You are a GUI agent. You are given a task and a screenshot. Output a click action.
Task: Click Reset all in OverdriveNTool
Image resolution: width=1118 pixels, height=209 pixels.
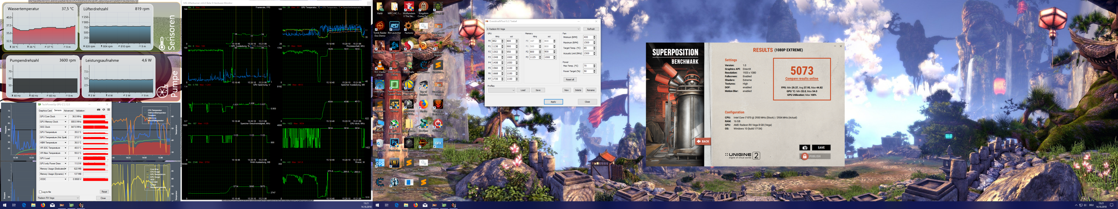coord(570,80)
